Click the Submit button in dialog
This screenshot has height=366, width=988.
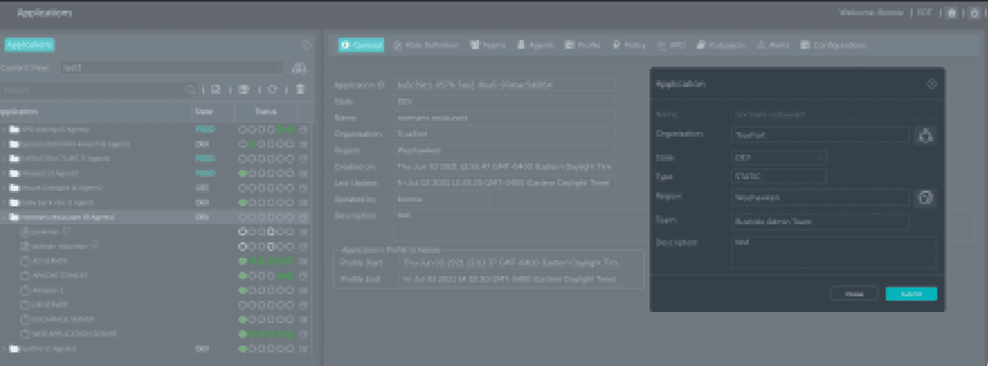(x=911, y=294)
